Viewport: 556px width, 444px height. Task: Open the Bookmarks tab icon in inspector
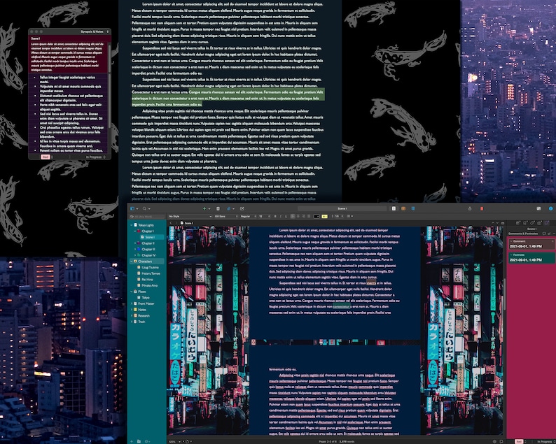(525, 223)
